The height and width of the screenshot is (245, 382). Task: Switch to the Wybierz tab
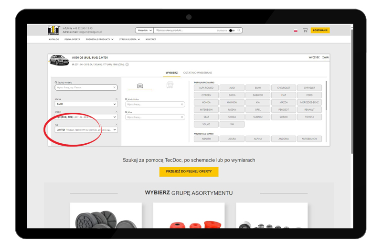pos(172,73)
